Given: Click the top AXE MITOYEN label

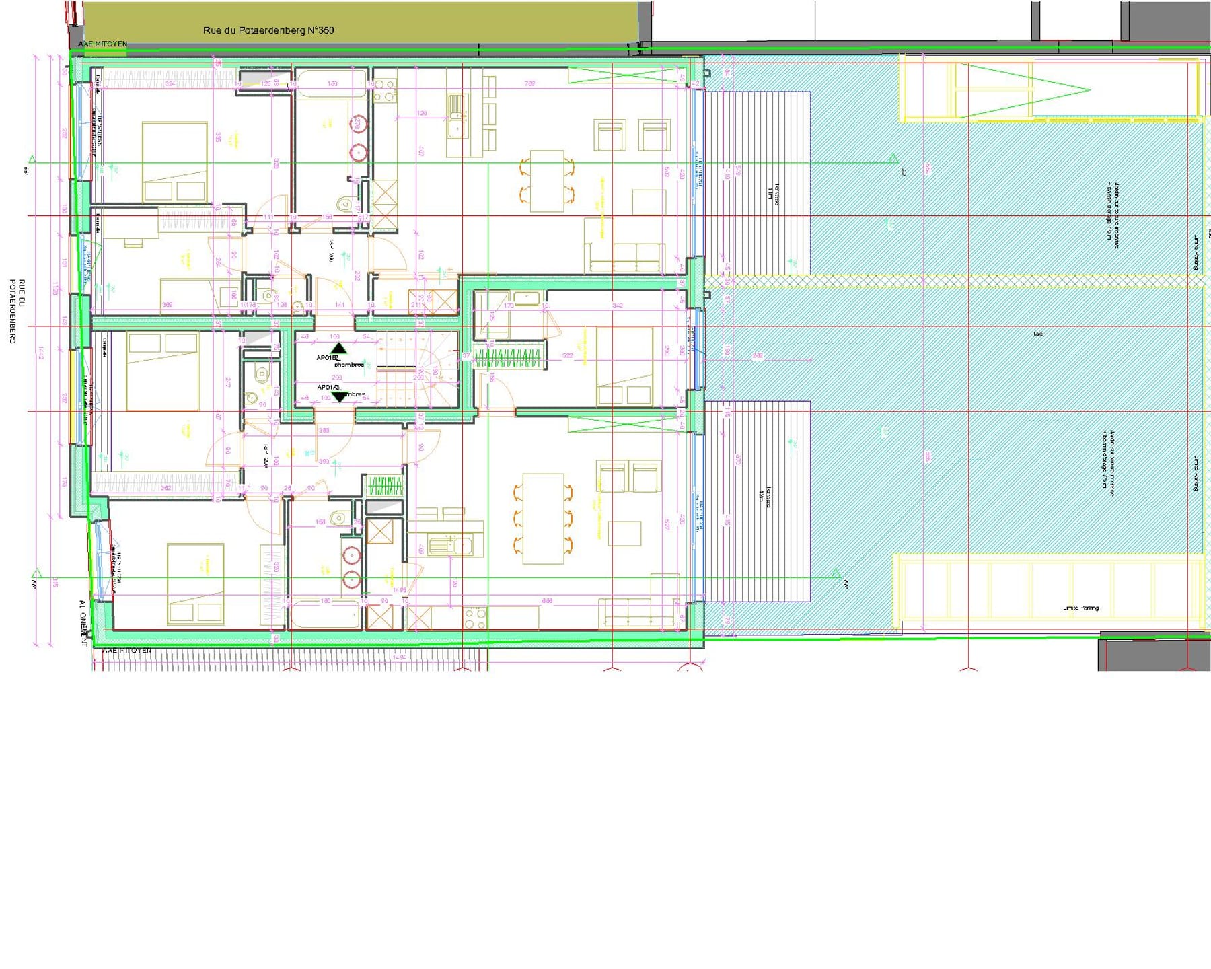Looking at the screenshot, I should coord(102,44).
